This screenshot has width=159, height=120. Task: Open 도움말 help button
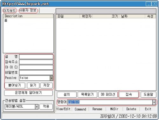(149, 95)
